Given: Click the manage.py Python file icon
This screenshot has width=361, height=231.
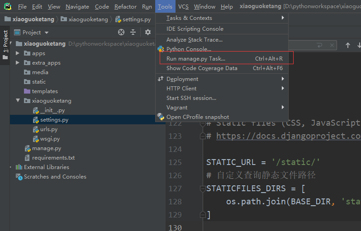Looking at the screenshot, I should [28, 148].
